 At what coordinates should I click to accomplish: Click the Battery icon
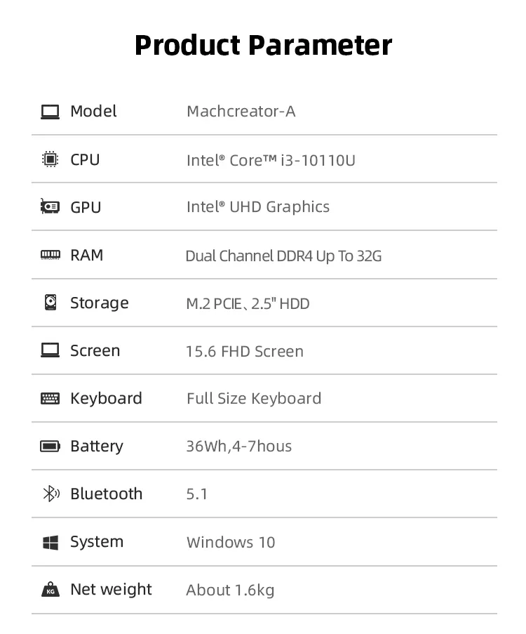[50, 446]
